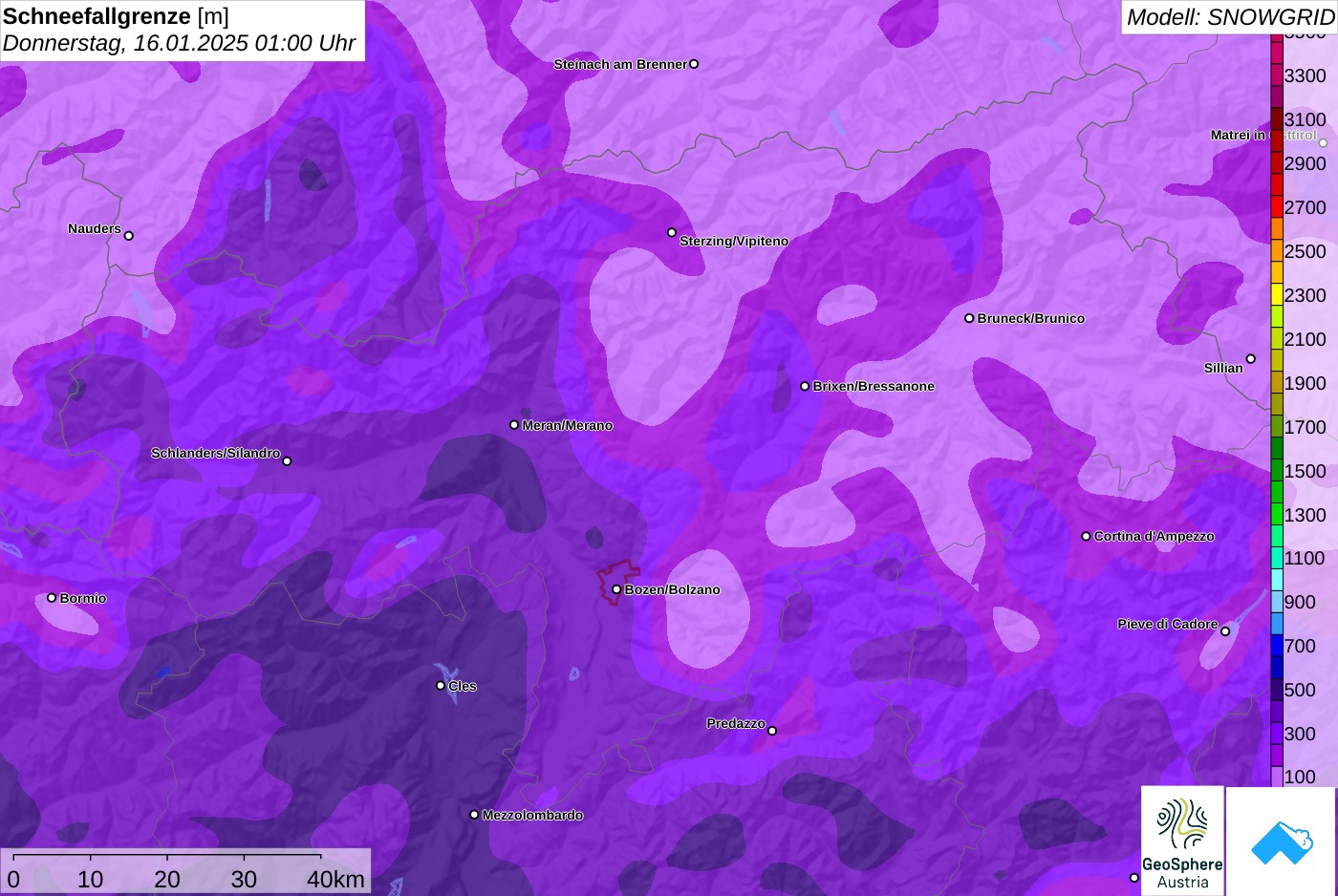Click the Brixen/Bressanone marker dot
The width and height of the screenshot is (1338, 896).
tap(805, 386)
